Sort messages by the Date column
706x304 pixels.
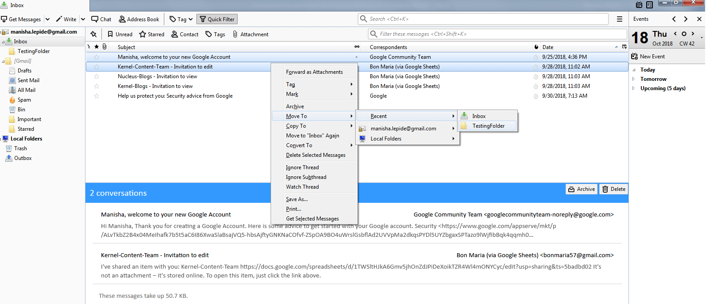coord(580,47)
